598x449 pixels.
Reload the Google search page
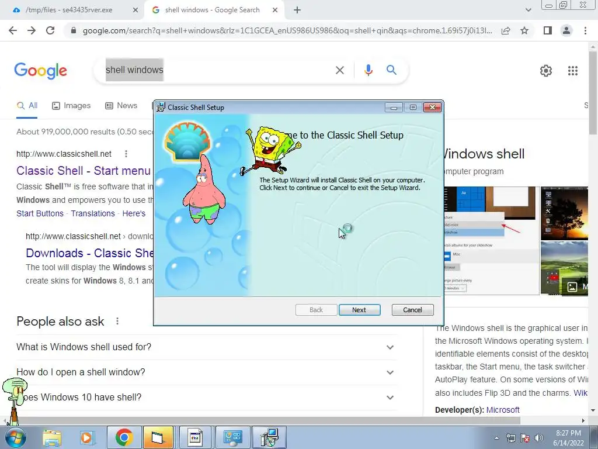[x=50, y=30]
